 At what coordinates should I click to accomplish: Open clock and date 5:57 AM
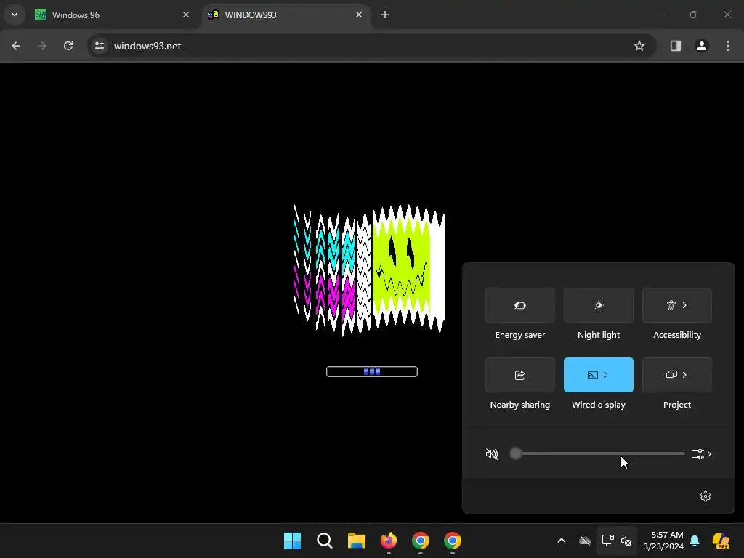663,541
